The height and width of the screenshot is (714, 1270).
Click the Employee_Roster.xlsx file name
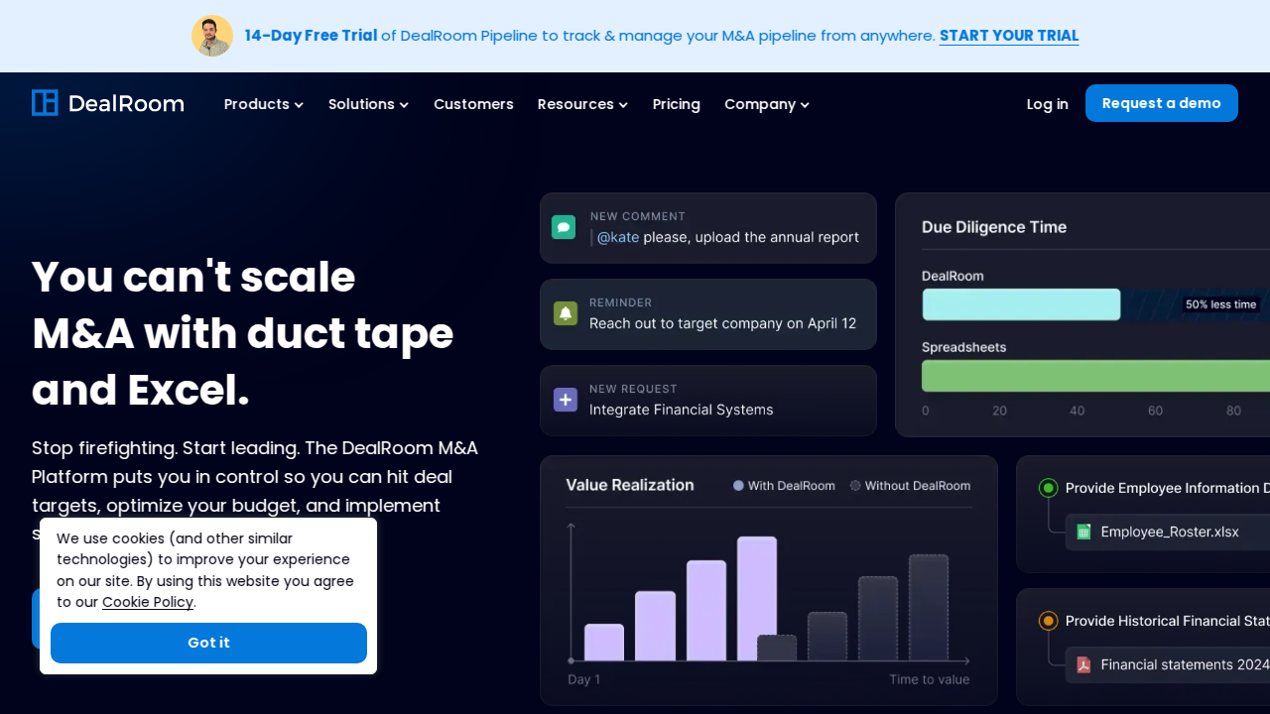[1170, 532]
